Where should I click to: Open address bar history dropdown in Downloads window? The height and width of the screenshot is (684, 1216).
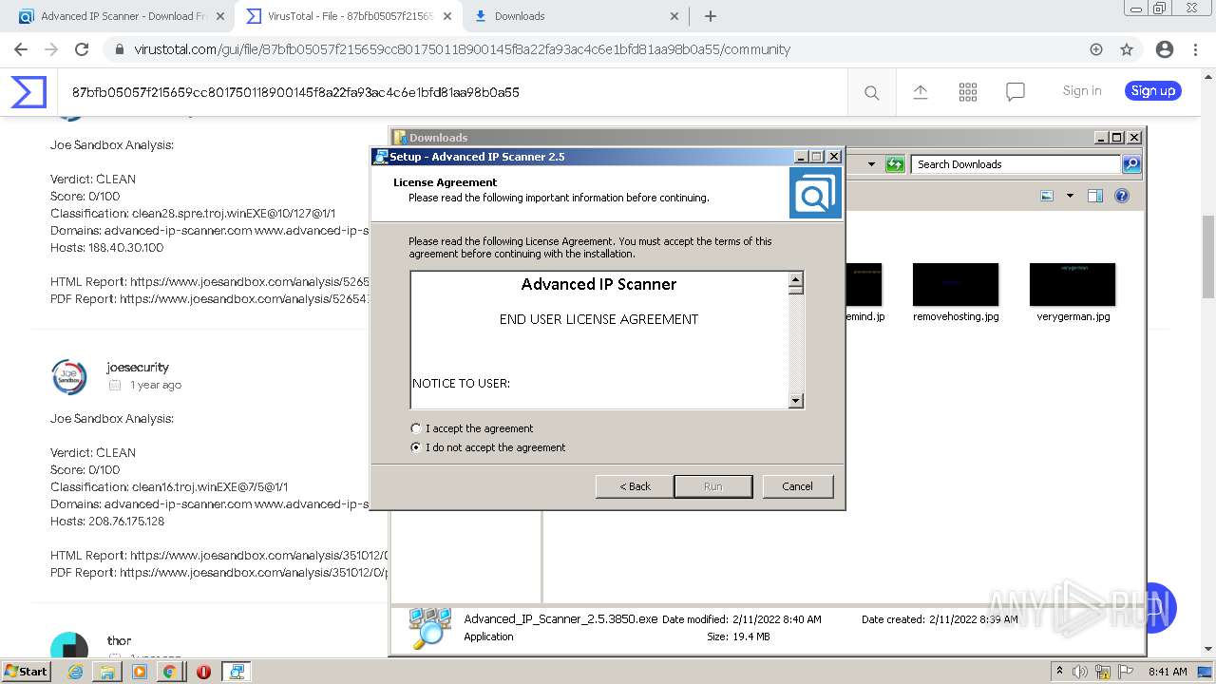tap(871, 164)
